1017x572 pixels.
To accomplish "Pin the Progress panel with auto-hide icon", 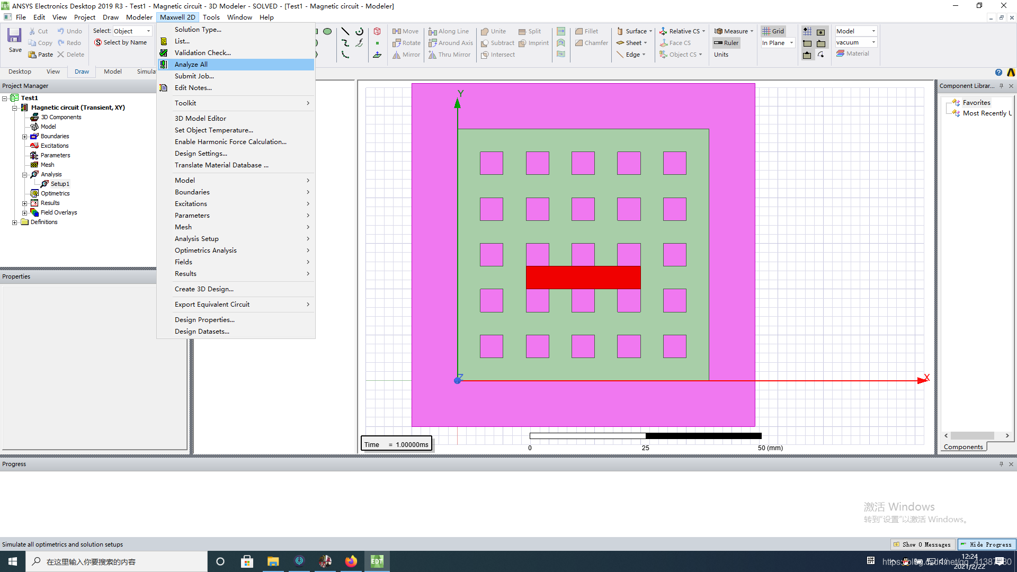I will point(1001,464).
